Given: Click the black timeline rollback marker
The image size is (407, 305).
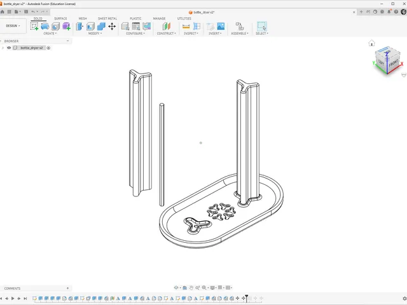Looking at the screenshot, I should [246, 298].
